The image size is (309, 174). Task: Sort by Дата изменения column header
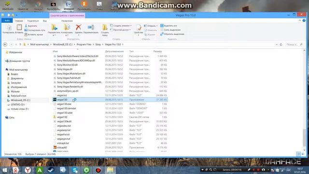point(114,51)
